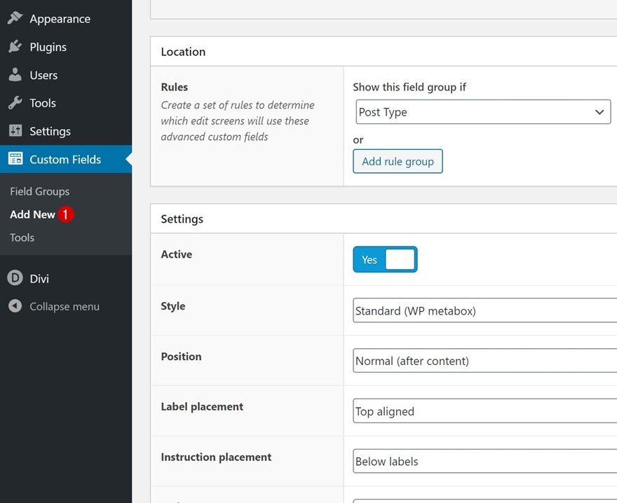Click the Collapse menu text link
Screen dimensions: 617x503
pos(64,306)
